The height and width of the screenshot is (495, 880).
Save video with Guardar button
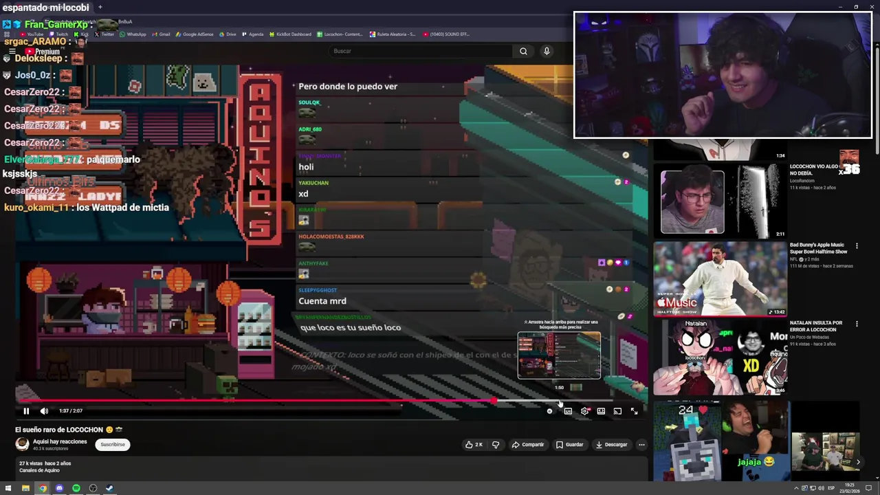570,445
